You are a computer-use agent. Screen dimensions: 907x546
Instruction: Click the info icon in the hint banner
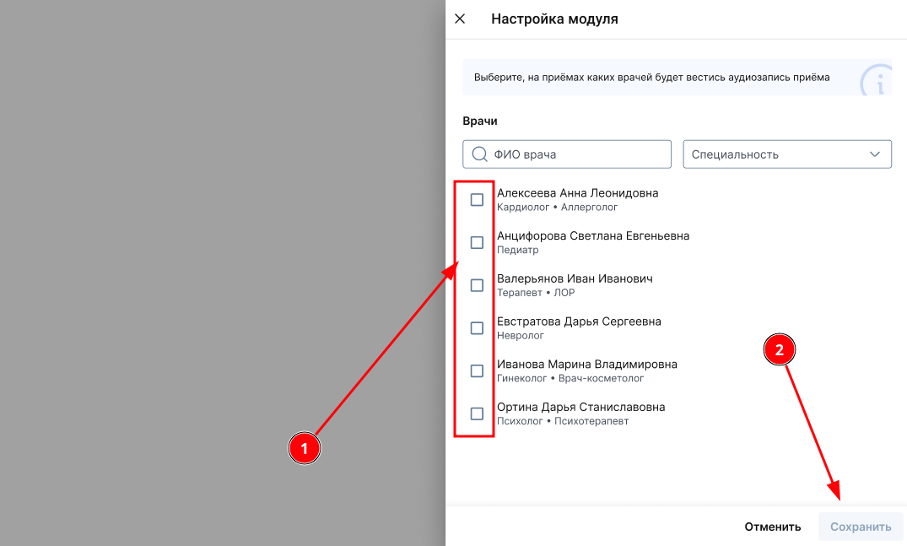(x=878, y=83)
